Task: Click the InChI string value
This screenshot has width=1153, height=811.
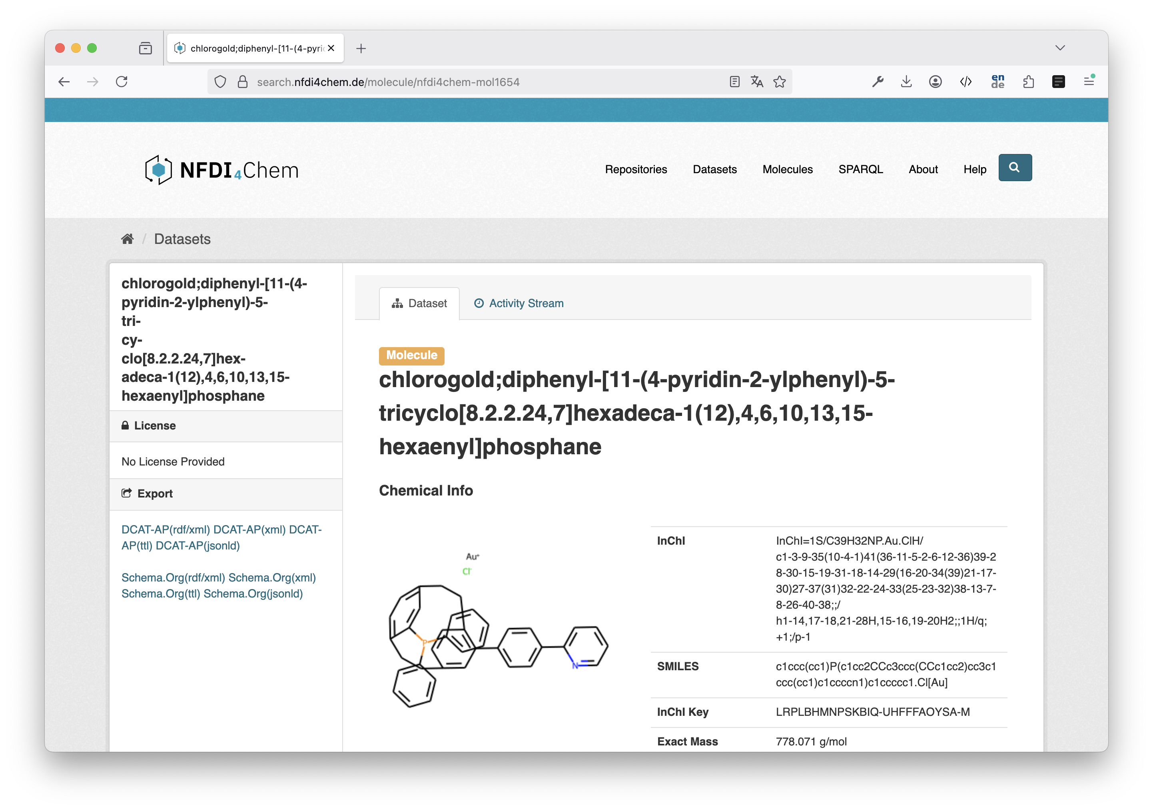Action: click(x=886, y=589)
